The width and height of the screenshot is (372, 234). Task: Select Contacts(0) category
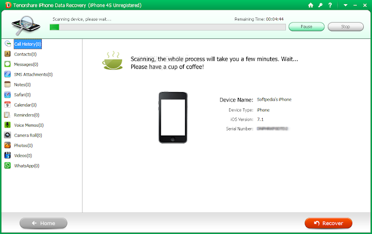click(26, 54)
